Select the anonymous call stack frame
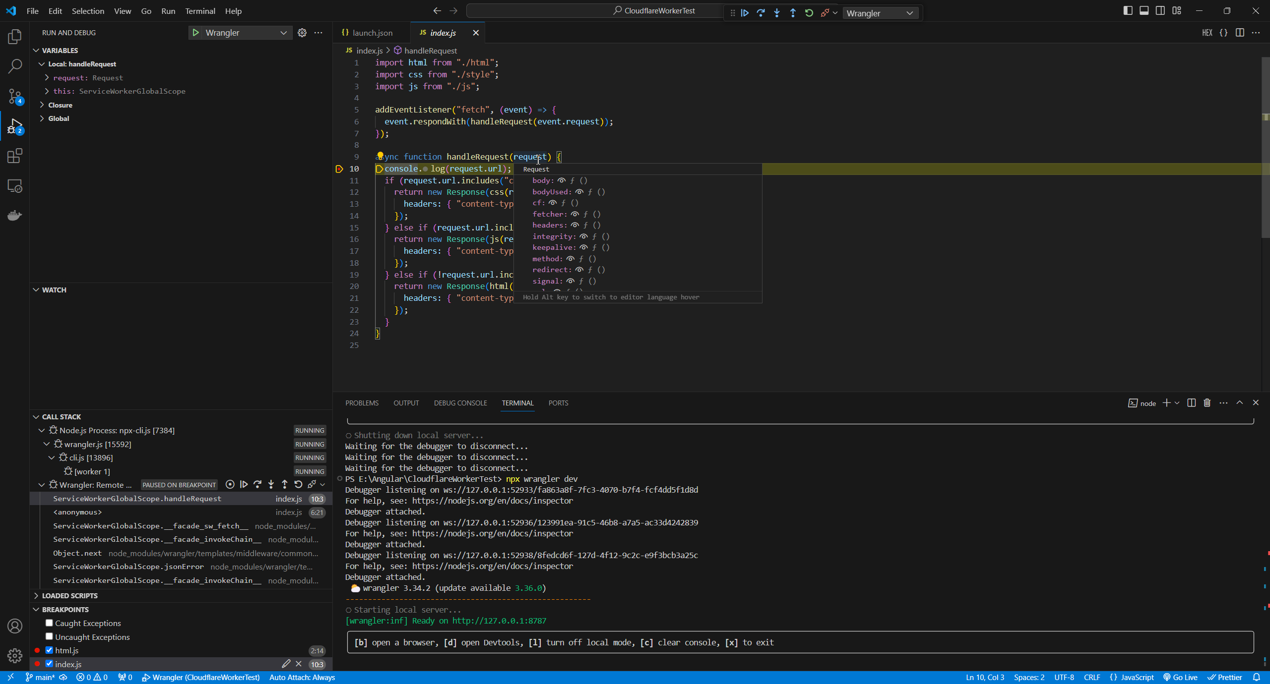Viewport: 1270px width, 684px height. click(77, 512)
